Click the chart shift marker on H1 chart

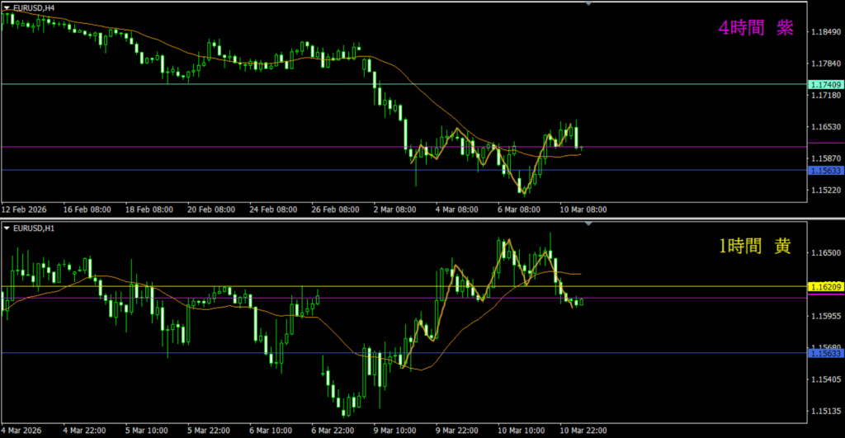(588, 224)
